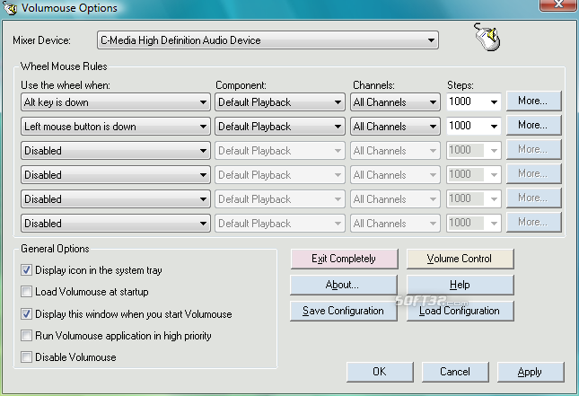The height and width of the screenshot is (396, 579).
Task: Toggle 'Display icon in the system tray'
Action: (x=26, y=270)
